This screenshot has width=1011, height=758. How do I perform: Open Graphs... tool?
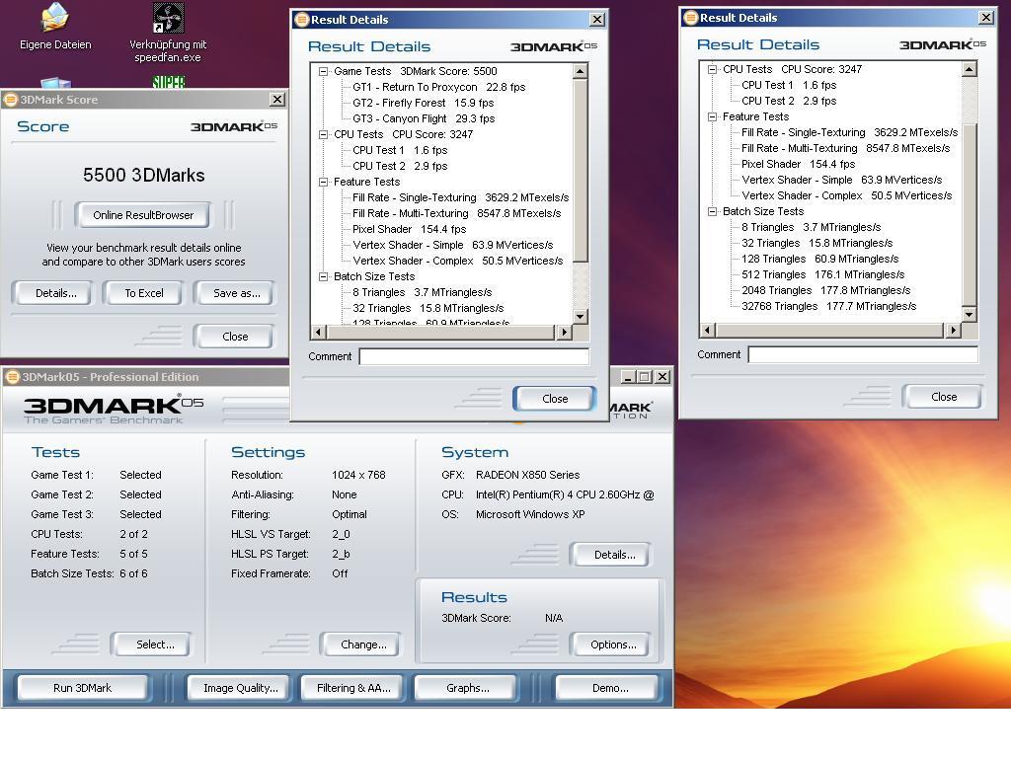(467, 688)
